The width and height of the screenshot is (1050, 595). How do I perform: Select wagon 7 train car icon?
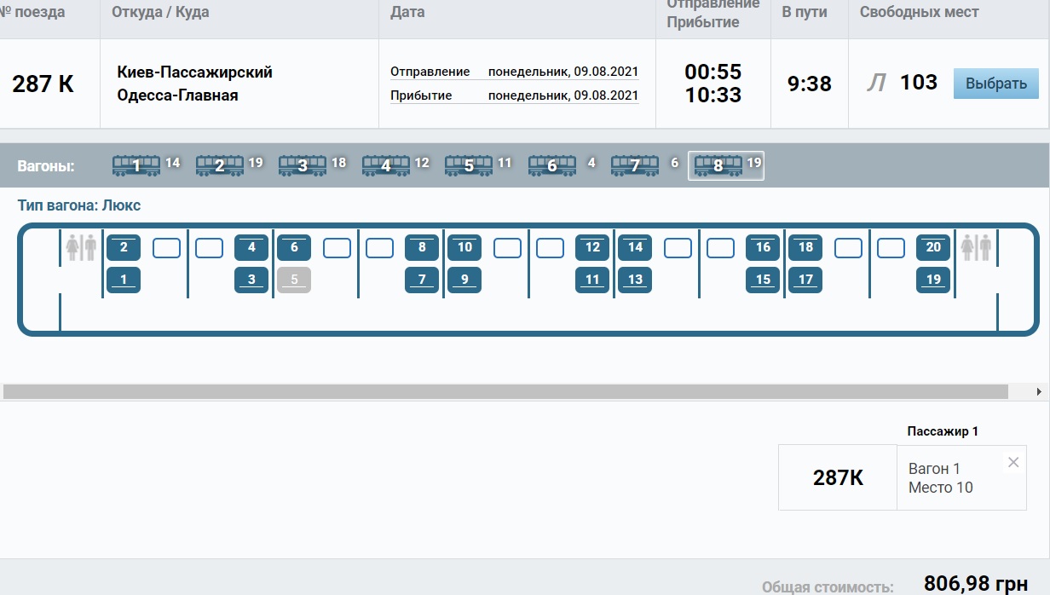[x=635, y=165]
